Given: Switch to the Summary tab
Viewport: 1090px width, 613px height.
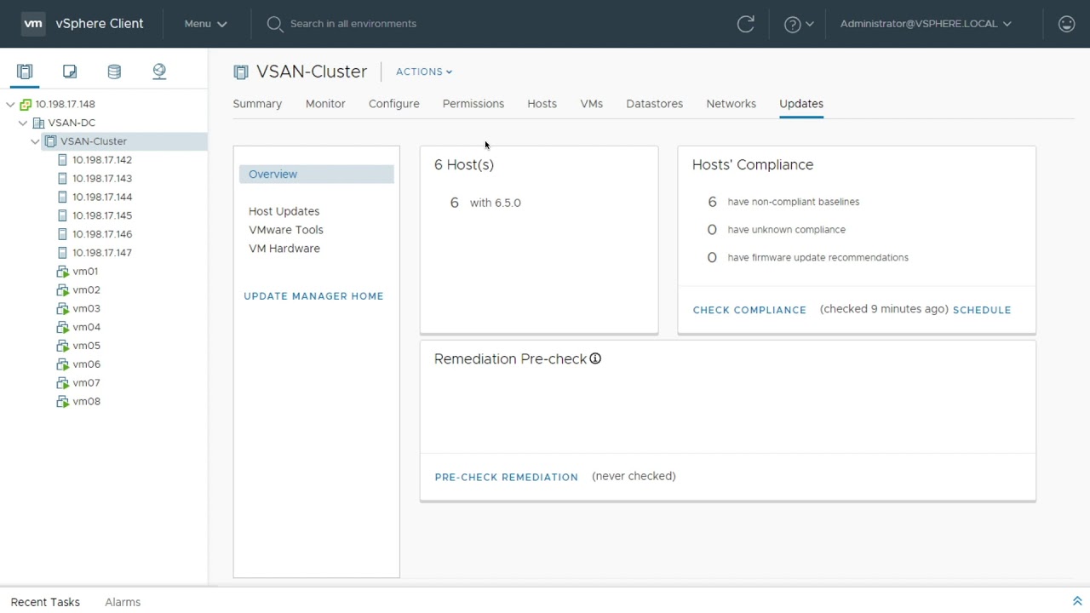Looking at the screenshot, I should [257, 104].
